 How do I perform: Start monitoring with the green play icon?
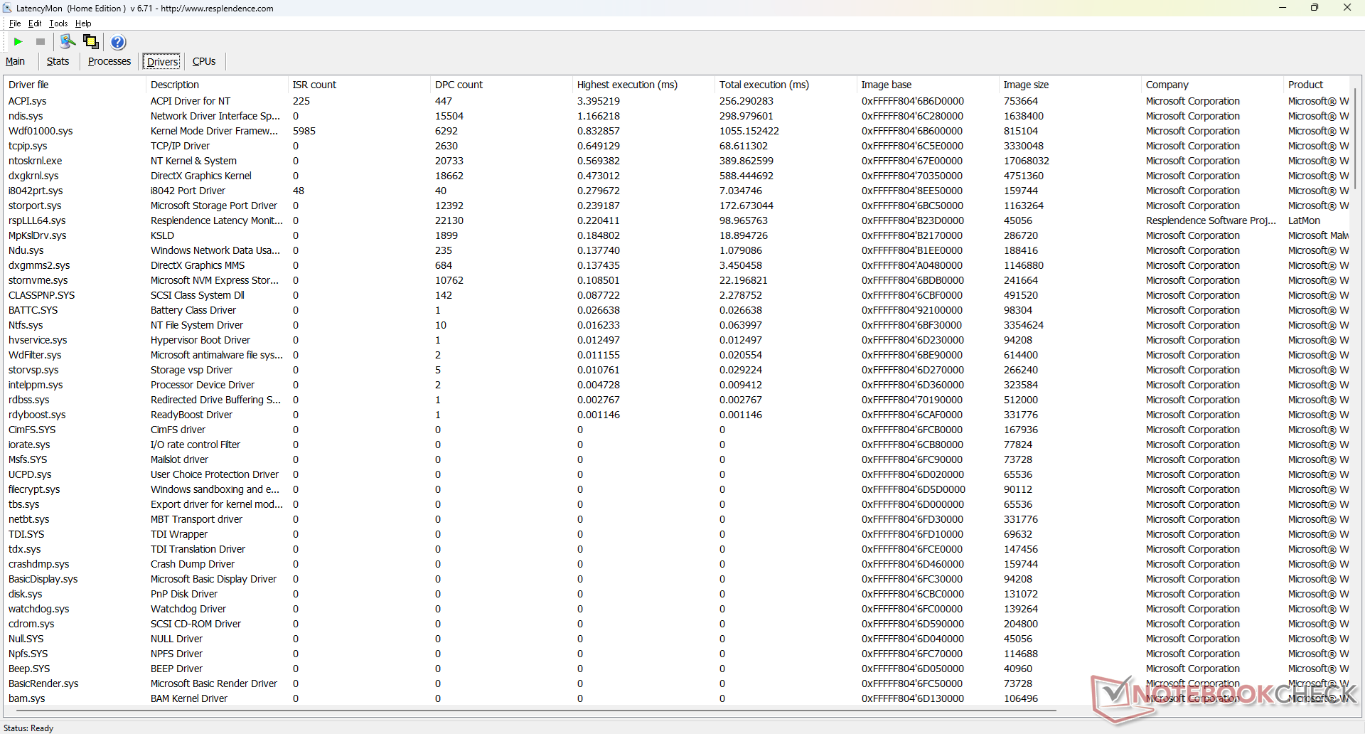point(18,42)
